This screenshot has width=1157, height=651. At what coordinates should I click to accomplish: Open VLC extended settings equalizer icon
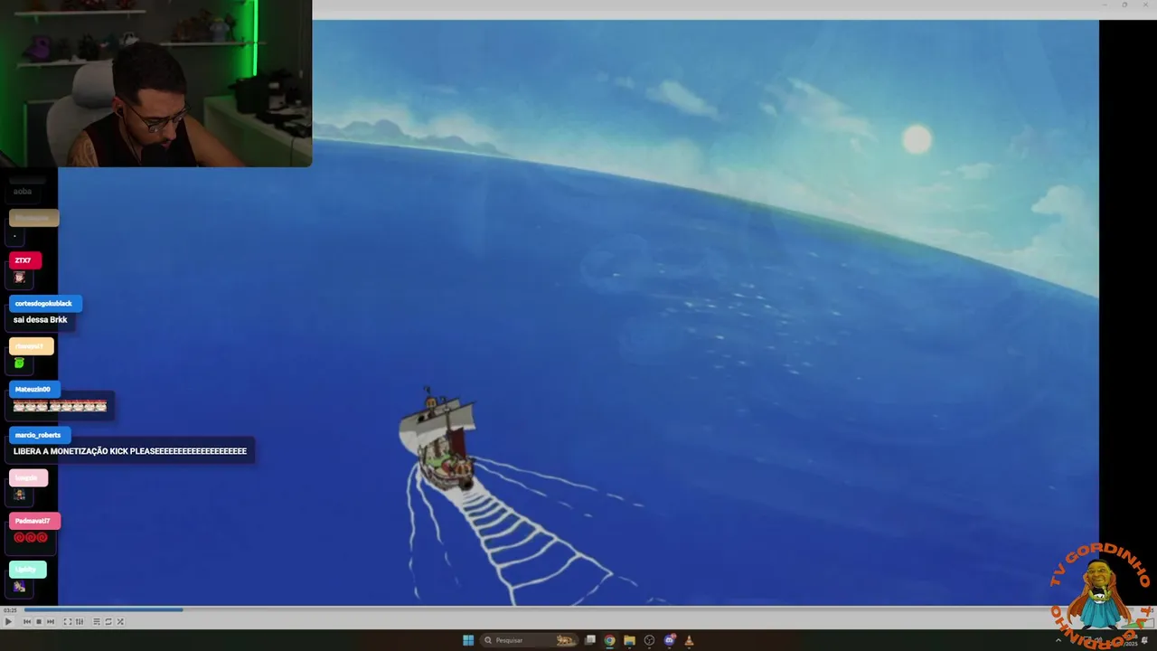pyautogui.click(x=80, y=621)
